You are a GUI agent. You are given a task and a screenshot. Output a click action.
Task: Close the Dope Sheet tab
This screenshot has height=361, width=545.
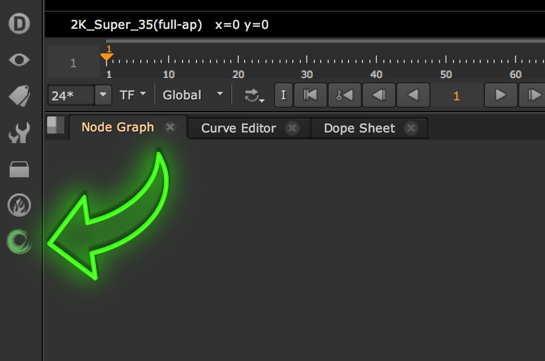[x=411, y=128]
